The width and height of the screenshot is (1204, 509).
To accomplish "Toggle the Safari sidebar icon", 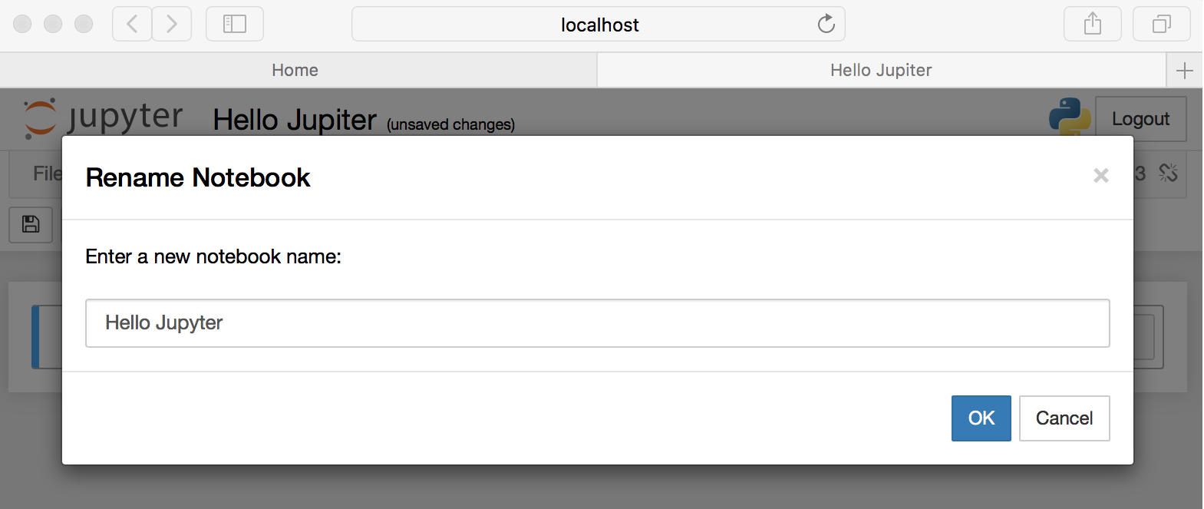I will click(x=234, y=24).
